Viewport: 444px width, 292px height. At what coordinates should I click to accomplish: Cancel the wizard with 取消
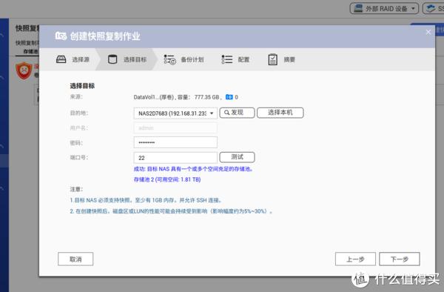pyautogui.click(x=75, y=259)
